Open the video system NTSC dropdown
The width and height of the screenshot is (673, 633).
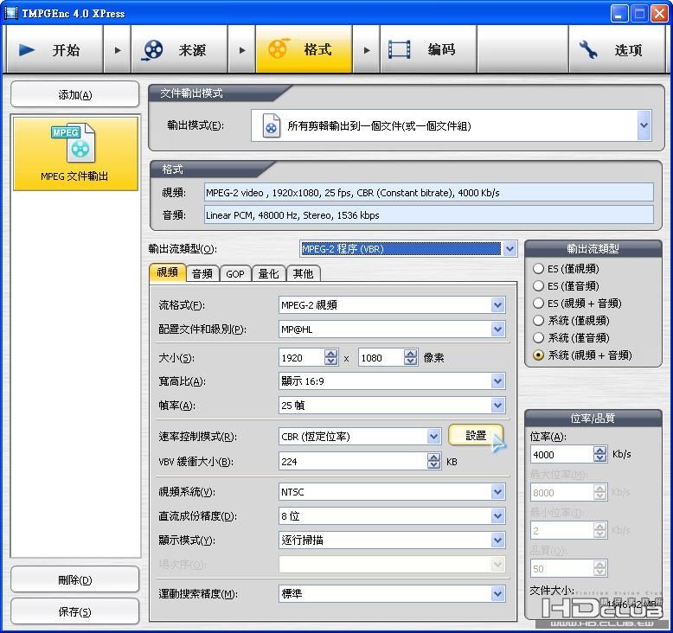tap(498, 492)
